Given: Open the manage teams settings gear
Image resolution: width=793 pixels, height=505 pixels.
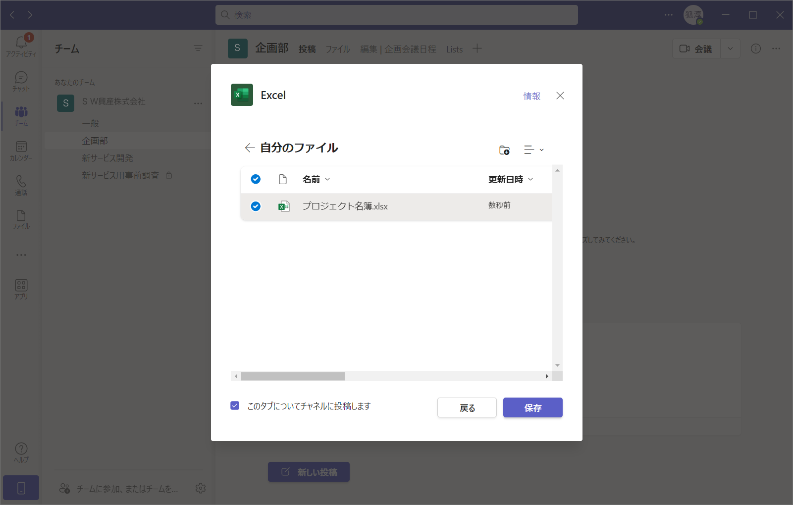Looking at the screenshot, I should coord(201,488).
